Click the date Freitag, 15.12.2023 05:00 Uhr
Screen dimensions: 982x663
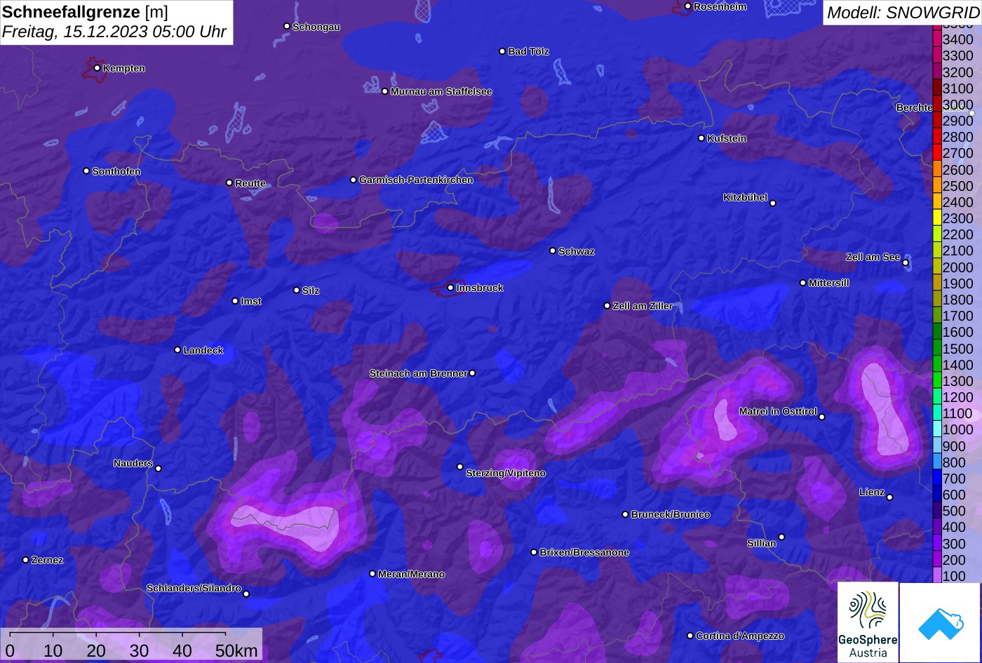[x=114, y=32]
